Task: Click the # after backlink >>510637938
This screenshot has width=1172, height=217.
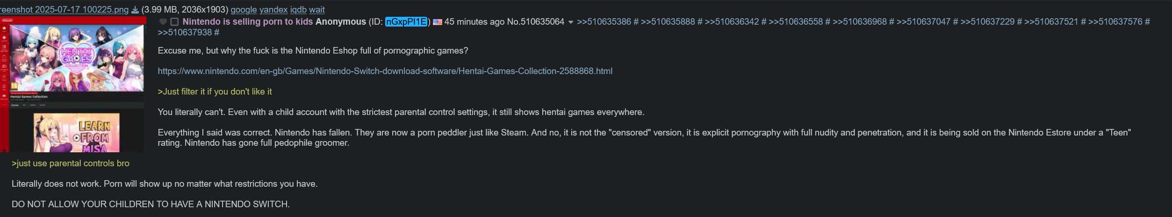Action: [x=216, y=33]
